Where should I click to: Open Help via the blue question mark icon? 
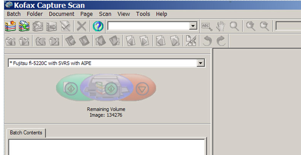(98, 26)
